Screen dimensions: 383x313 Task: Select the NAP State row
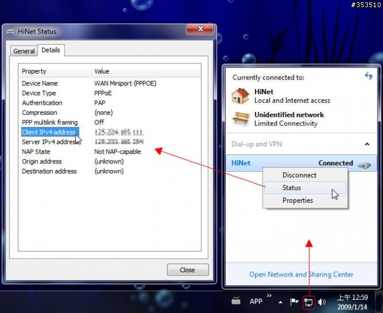coord(110,152)
